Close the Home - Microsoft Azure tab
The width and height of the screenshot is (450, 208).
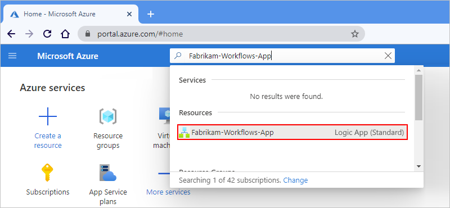tap(129, 13)
